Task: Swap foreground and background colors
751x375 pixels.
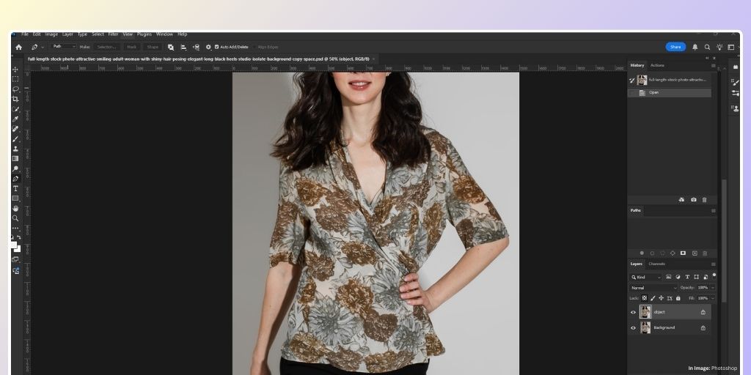Action: [x=18, y=238]
